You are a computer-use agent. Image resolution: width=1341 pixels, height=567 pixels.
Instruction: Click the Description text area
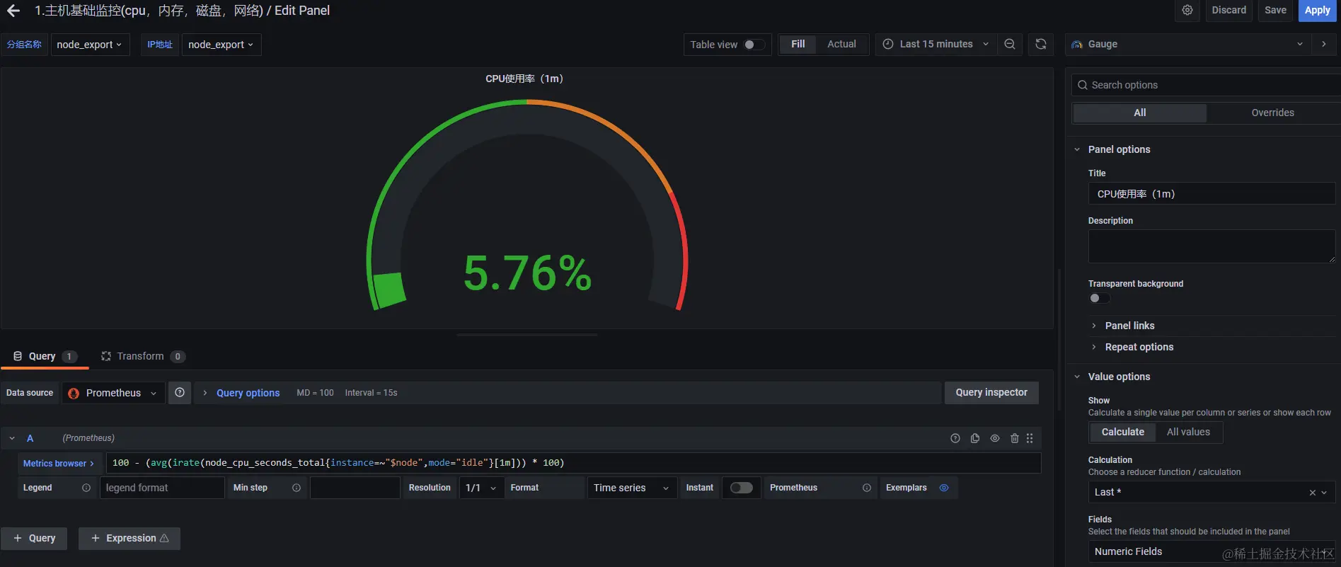click(1211, 246)
